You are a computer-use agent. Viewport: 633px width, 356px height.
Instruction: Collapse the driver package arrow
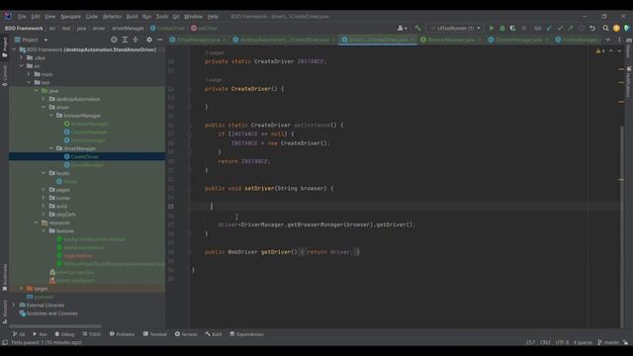click(x=44, y=108)
